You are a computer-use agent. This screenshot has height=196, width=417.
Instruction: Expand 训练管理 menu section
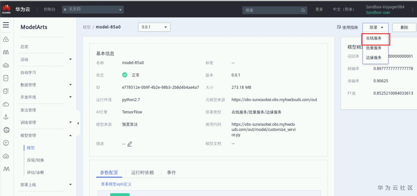70,122
